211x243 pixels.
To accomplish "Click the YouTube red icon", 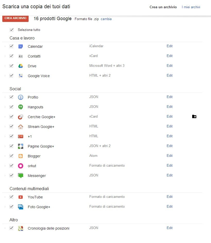I will tap(21, 197).
